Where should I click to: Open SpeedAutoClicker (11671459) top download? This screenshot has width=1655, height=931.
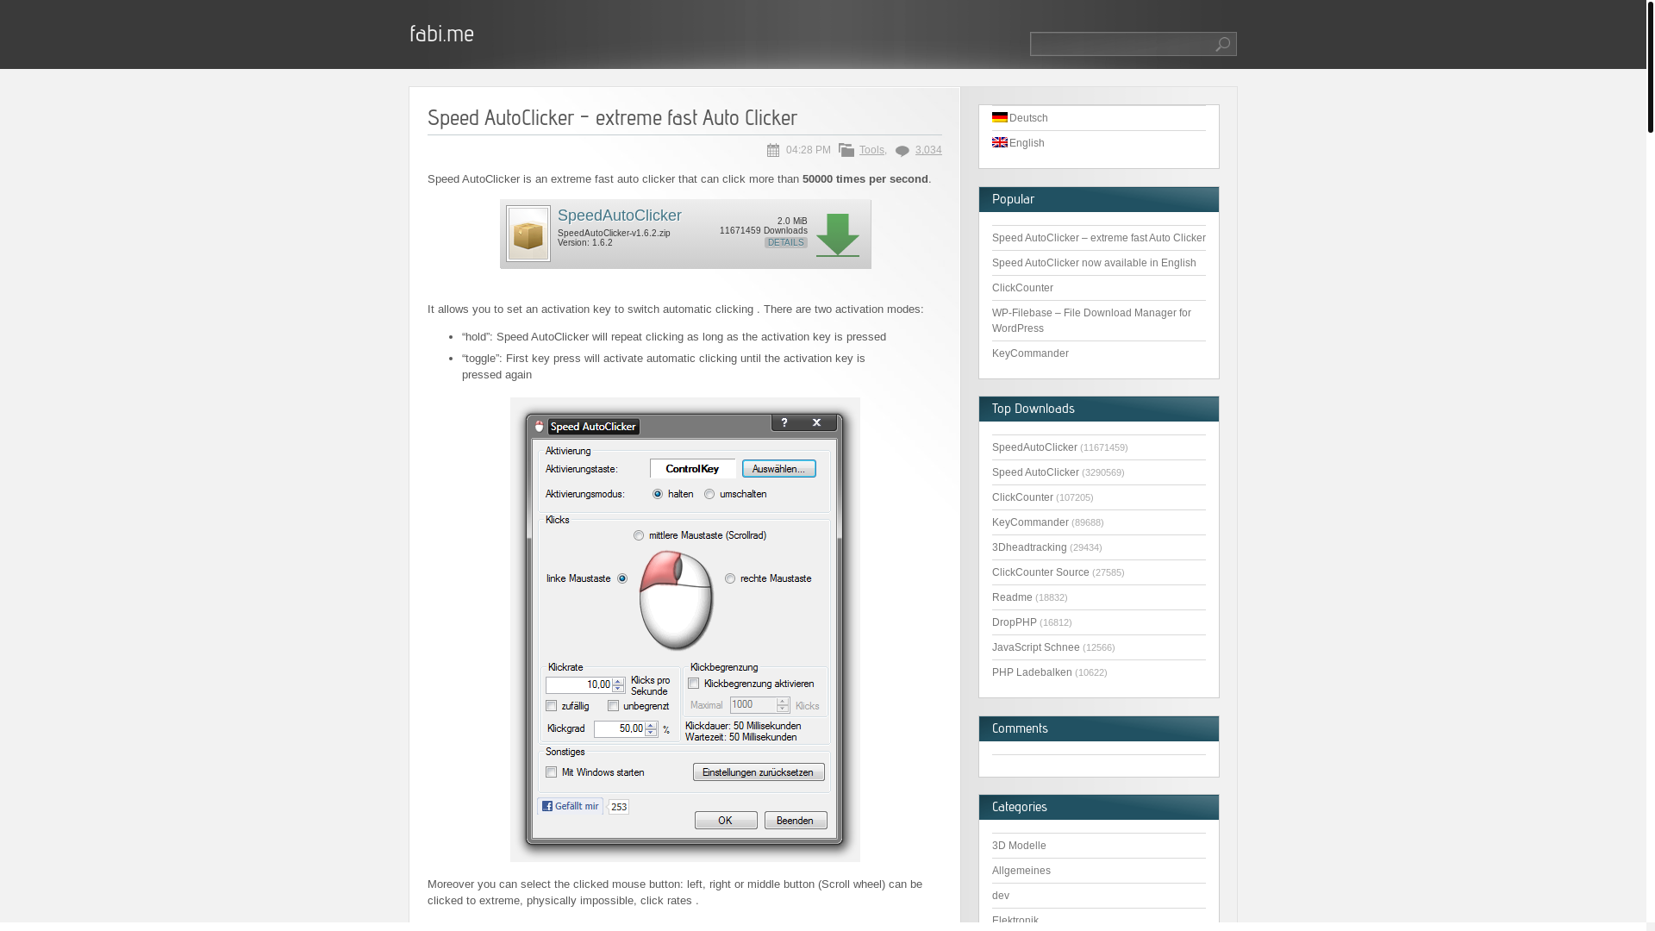[x=1034, y=447]
